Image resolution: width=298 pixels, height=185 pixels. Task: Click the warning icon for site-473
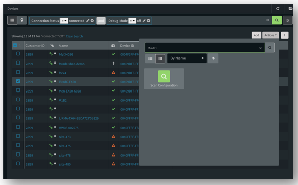(113, 136)
